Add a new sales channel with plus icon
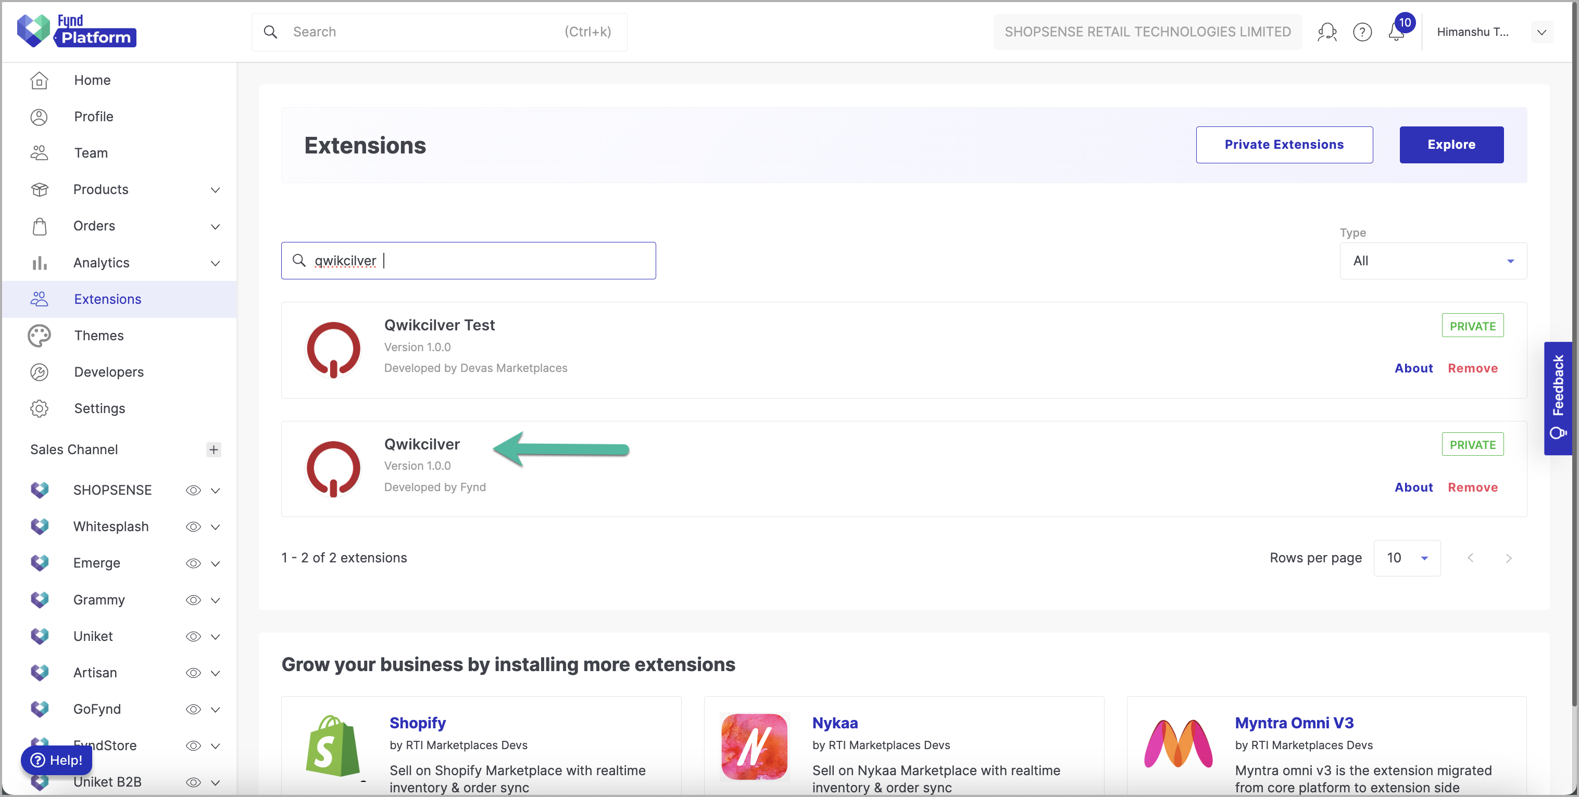The height and width of the screenshot is (797, 1579). coord(214,450)
